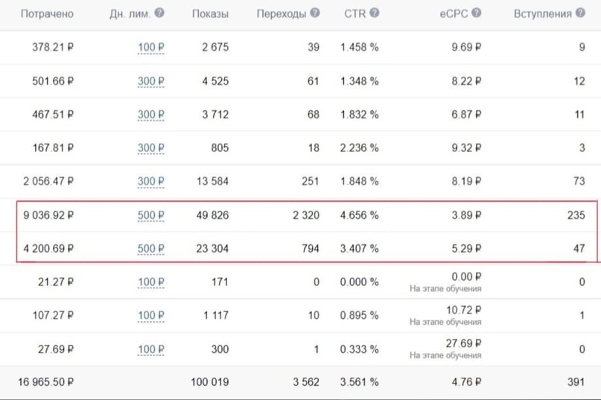Open help icon next to CTR header
This screenshot has width=601, height=400.
[375, 13]
